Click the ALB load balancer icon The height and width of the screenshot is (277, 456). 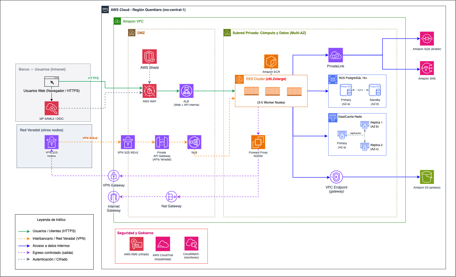tap(186, 91)
